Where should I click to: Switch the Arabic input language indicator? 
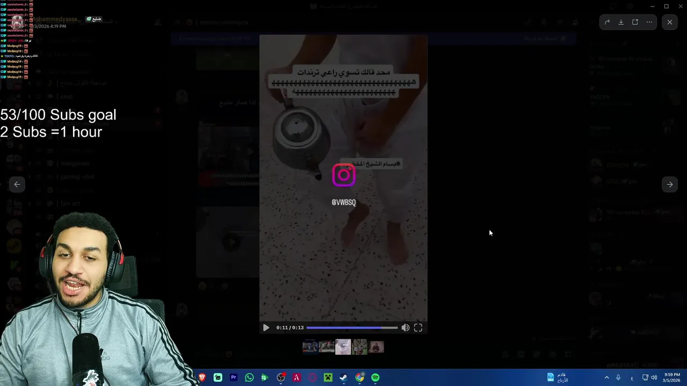[632, 377]
